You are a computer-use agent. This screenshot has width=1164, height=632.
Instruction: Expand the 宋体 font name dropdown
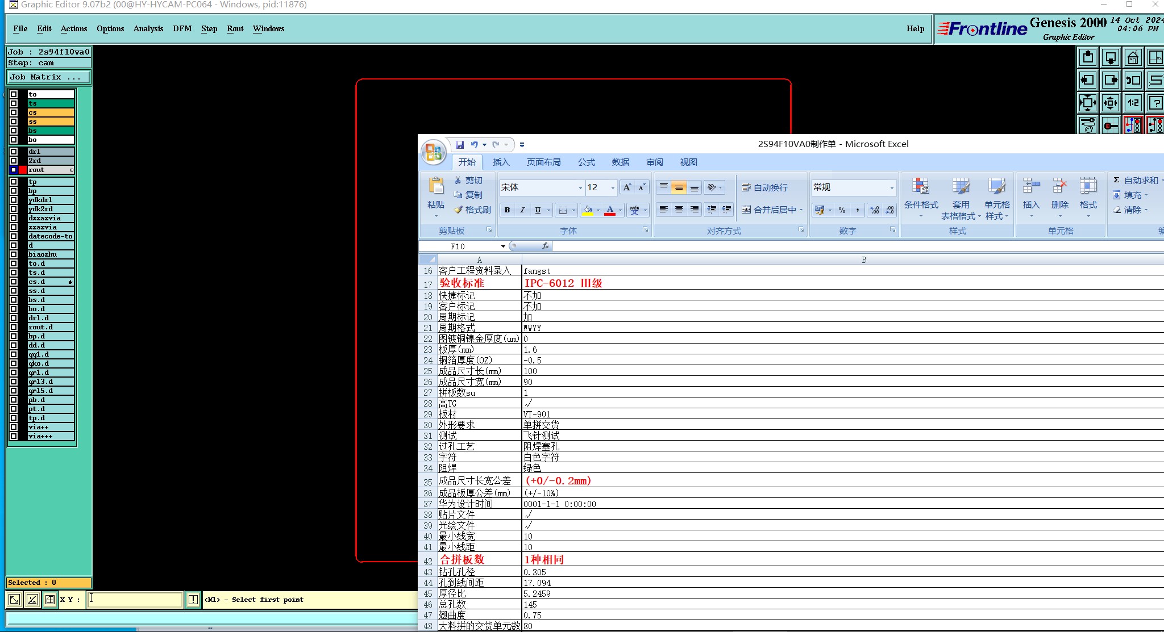[580, 188]
